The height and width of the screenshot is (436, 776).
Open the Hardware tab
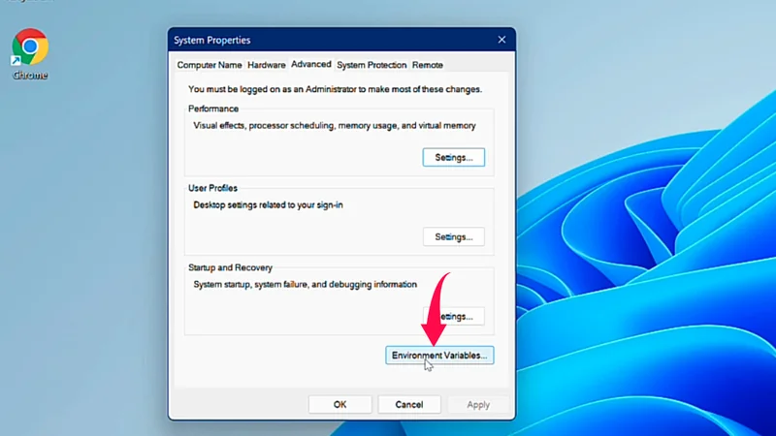coord(266,65)
